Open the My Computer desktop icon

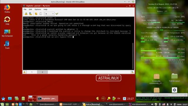pos(7,33)
